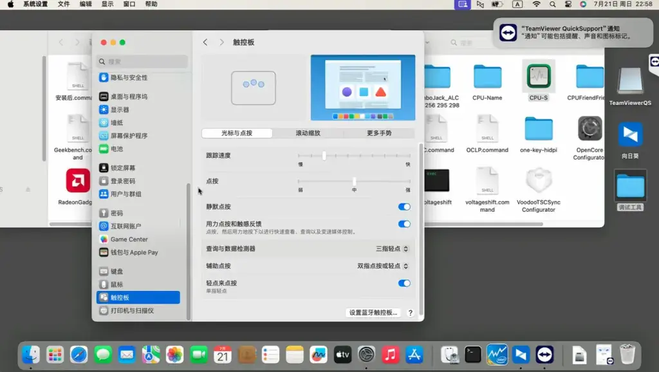This screenshot has width=659, height=372.
Task: Click Set Up Bluetooth Trackpad (设置蓝牙触控板) button
Action: (x=373, y=312)
